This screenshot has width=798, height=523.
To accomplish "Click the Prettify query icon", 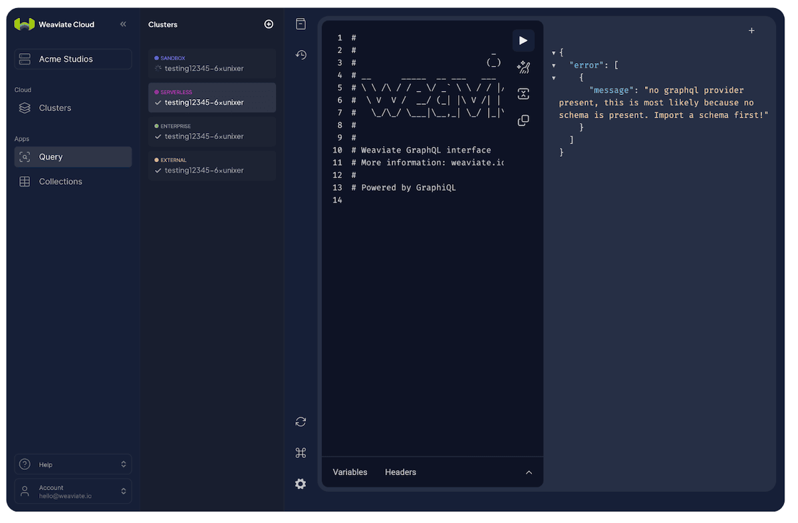I will pyautogui.click(x=523, y=67).
